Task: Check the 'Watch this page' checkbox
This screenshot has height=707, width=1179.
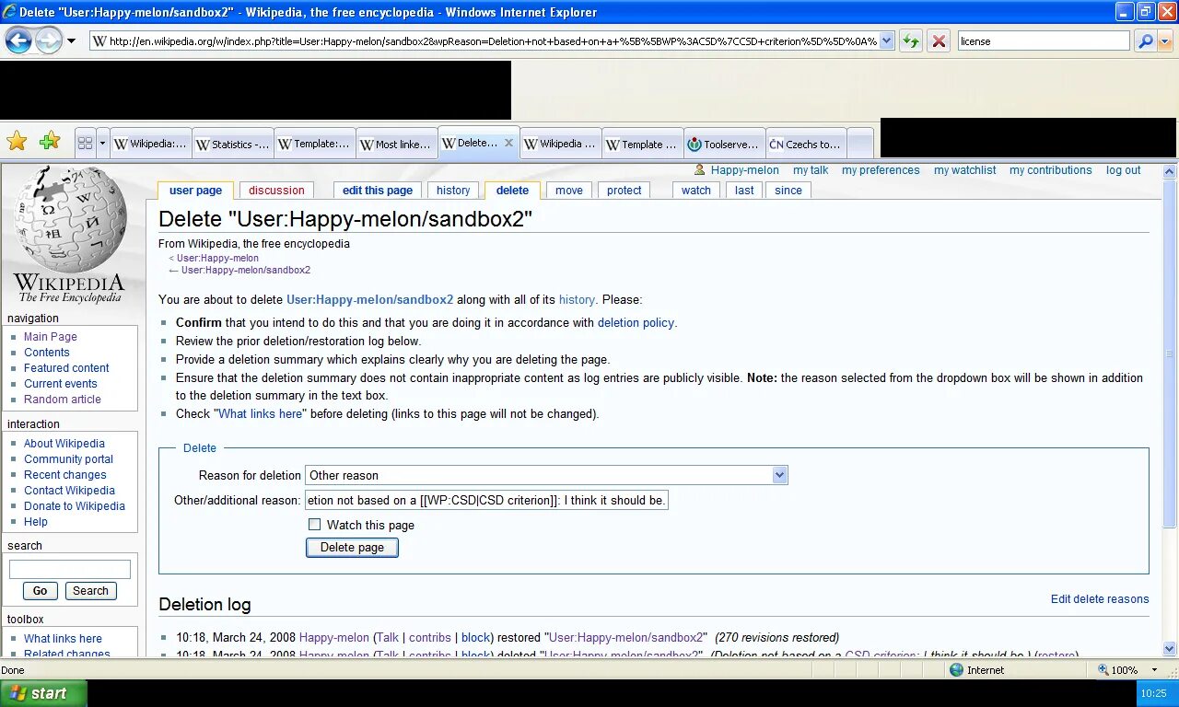Action: click(315, 524)
